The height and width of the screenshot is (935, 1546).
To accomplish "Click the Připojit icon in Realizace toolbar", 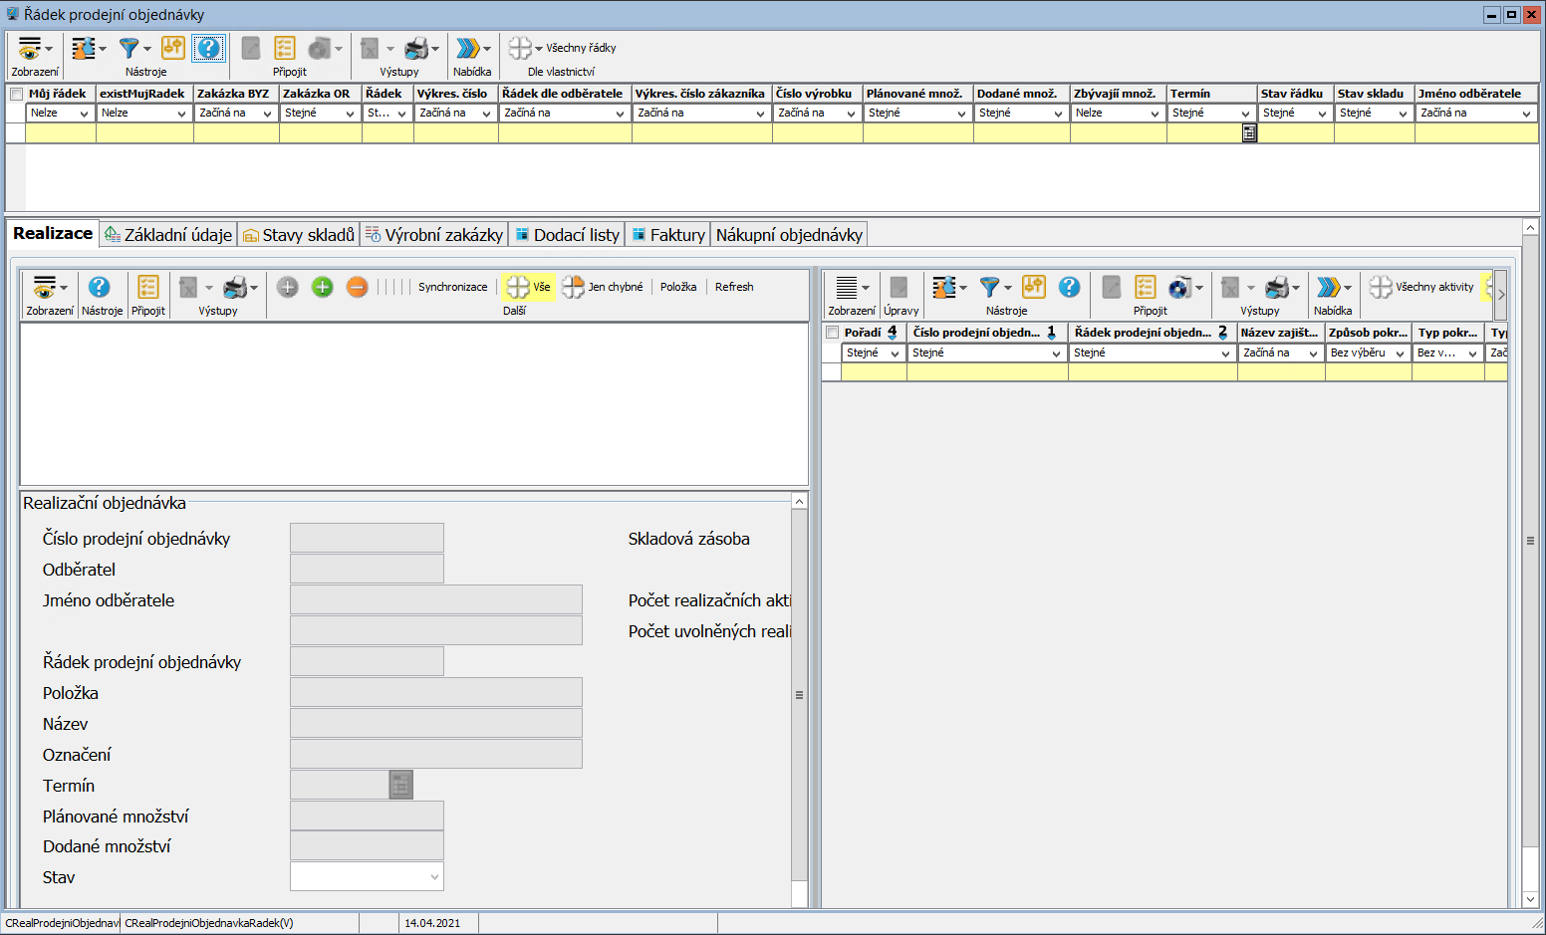I will coord(147,288).
